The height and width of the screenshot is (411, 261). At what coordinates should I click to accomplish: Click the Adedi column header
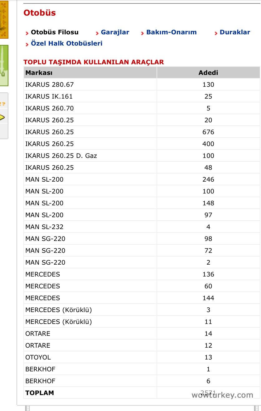click(x=208, y=73)
